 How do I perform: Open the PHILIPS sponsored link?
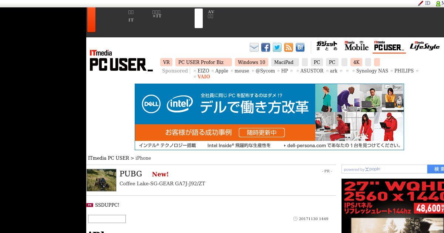404,71
